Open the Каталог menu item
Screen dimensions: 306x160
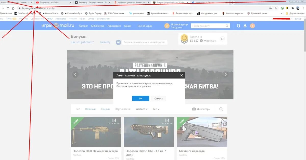83,26
